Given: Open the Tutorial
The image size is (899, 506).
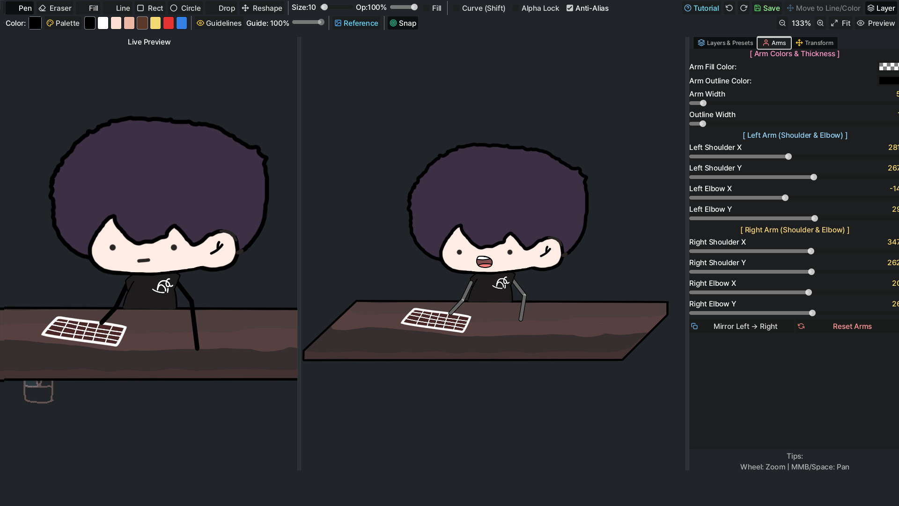Looking at the screenshot, I should click(701, 8).
